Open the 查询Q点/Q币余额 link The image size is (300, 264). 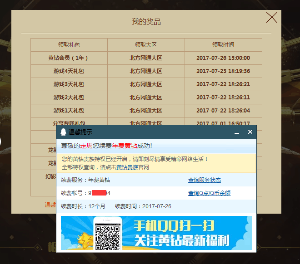tap(209, 193)
